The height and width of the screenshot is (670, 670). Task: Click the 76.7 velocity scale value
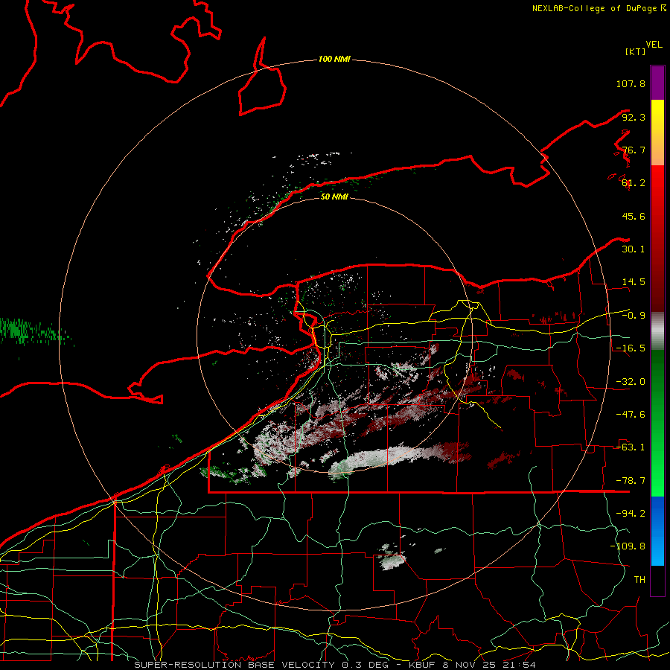(x=634, y=150)
